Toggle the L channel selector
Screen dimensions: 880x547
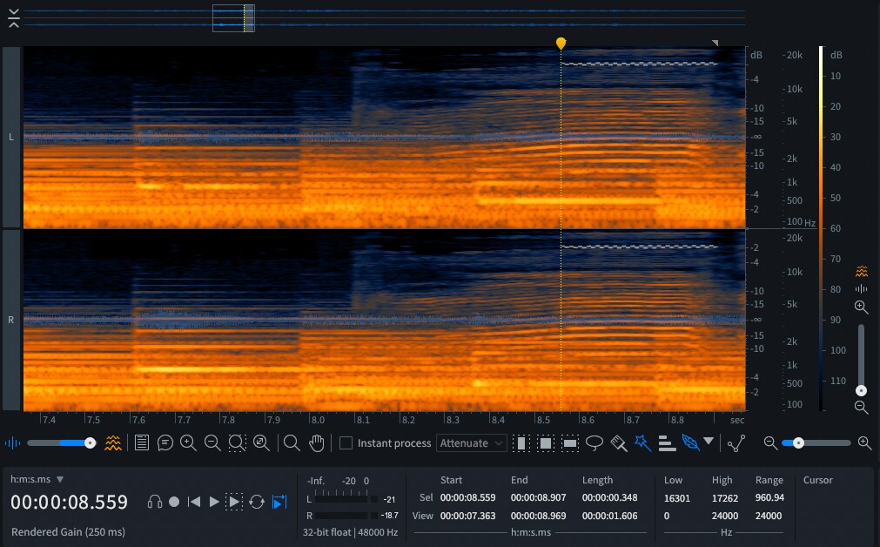pyautogui.click(x=11, y=137)
